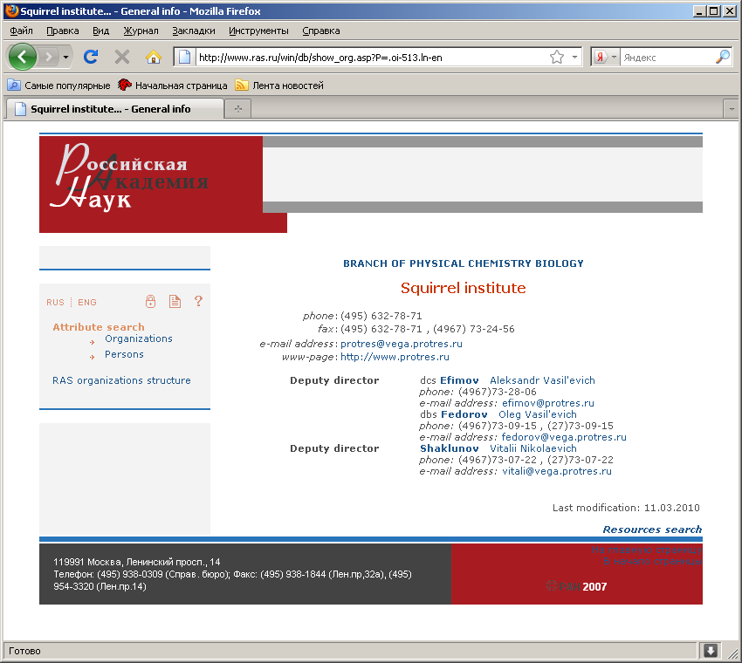Switch site language to RUS

pyautogui.click(x=55, y=303)
